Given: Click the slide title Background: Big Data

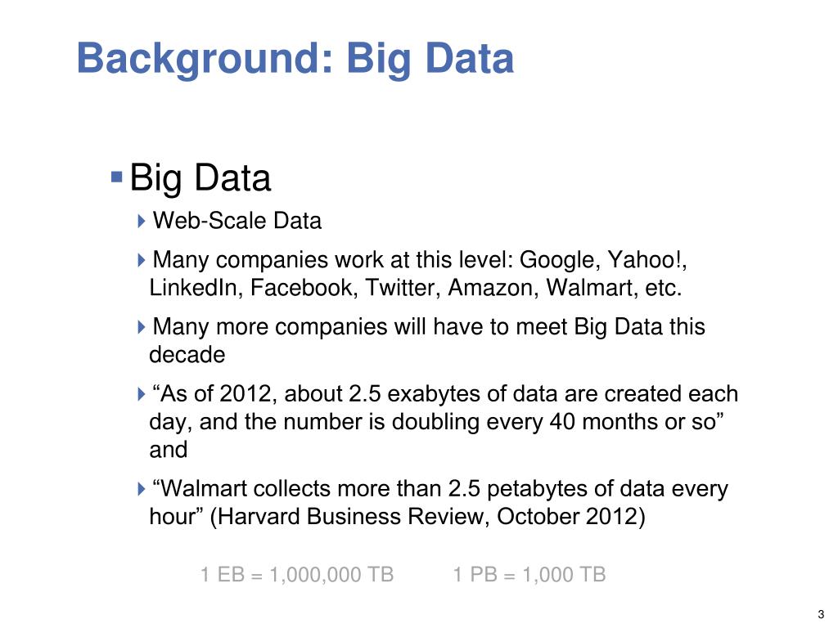Looking at the screenshot, I should click(295, 60).
